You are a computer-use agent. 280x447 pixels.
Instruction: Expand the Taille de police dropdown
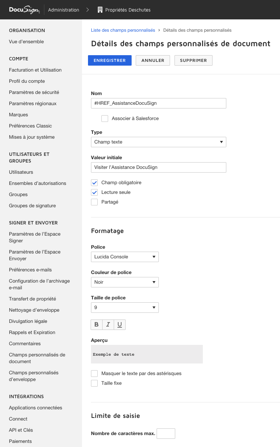(125, 307)
